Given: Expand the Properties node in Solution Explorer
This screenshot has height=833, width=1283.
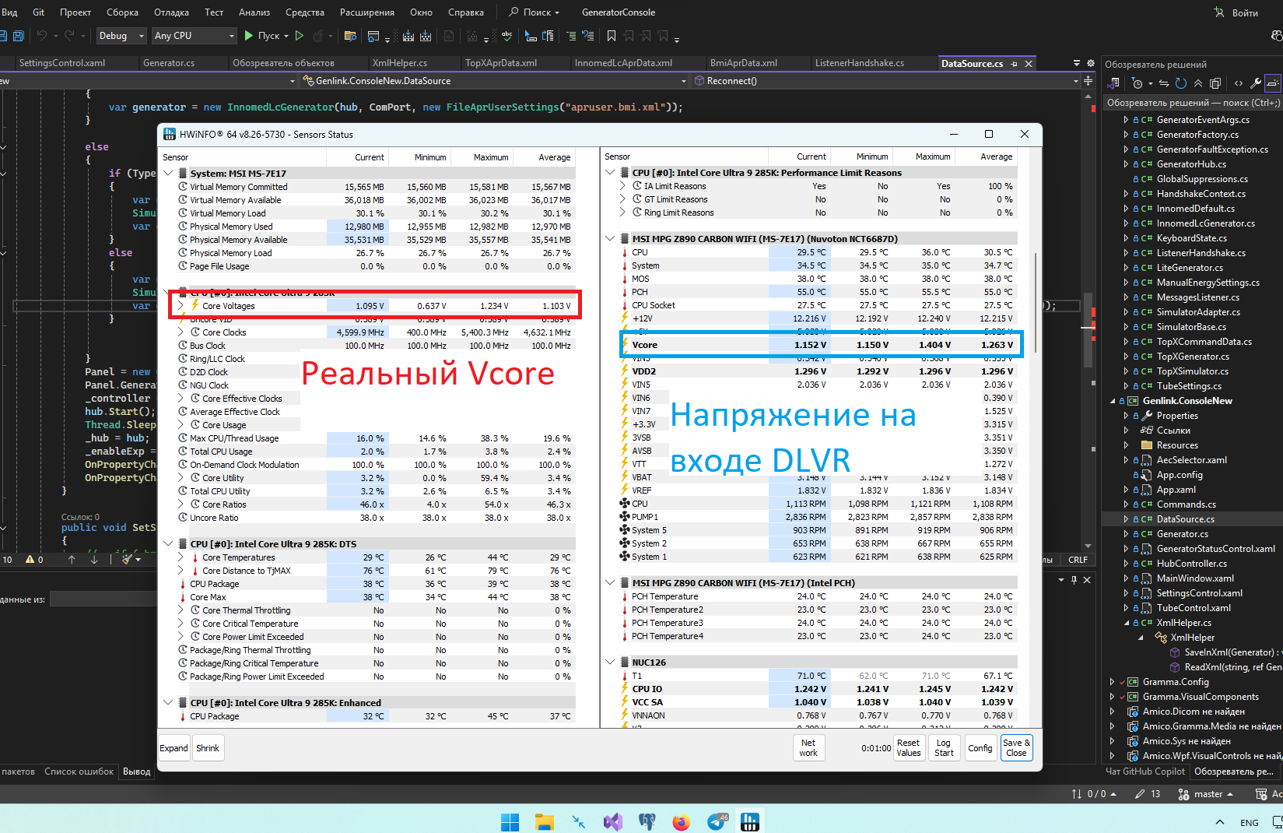Looking at the screenshot, I should click(x=1126, y=416).
